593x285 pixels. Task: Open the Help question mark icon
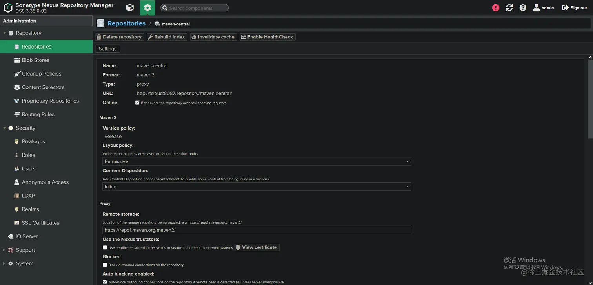pos(523,8)
